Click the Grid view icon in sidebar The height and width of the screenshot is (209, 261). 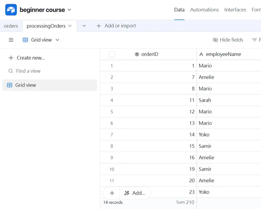10,85
